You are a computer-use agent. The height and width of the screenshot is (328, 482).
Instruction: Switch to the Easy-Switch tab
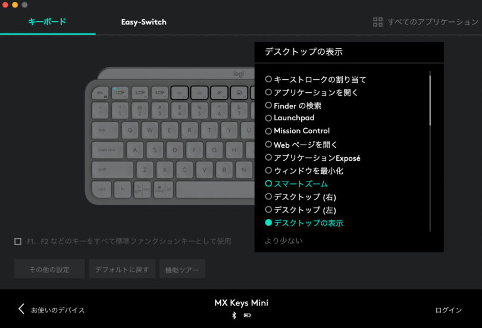click(x=143, y=22)
